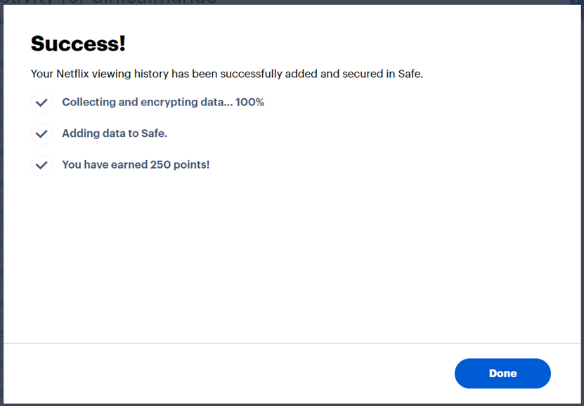
Task: Click the 100% progress value
Action: [249, 103]
